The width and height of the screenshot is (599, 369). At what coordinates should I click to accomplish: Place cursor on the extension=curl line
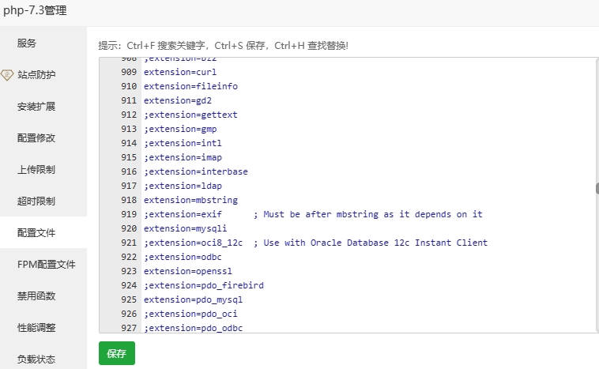tap(169, 72)
